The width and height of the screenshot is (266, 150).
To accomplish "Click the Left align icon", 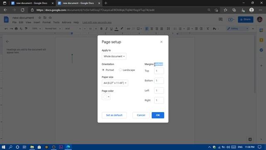I will click(147, 29).
